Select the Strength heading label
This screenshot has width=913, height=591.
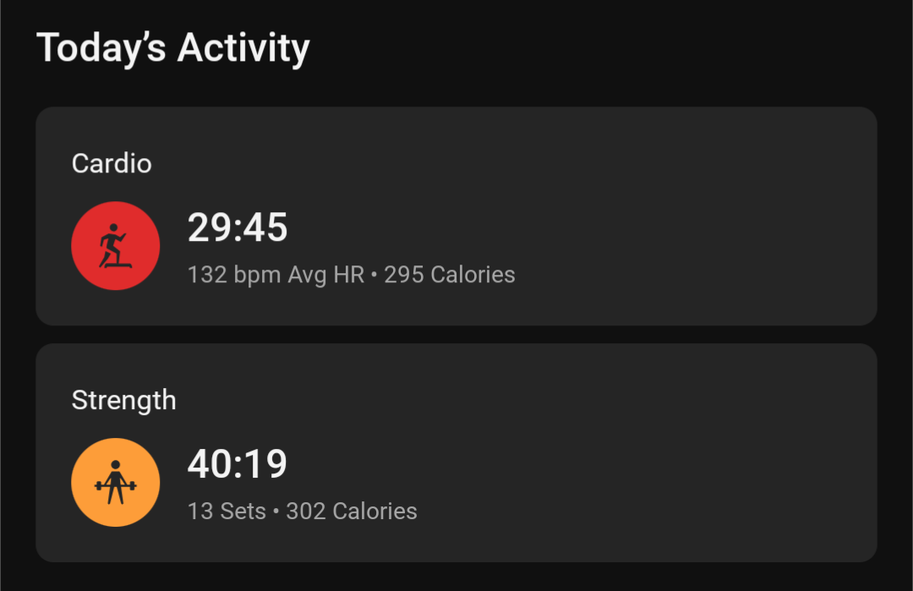(x=123, y=401)
